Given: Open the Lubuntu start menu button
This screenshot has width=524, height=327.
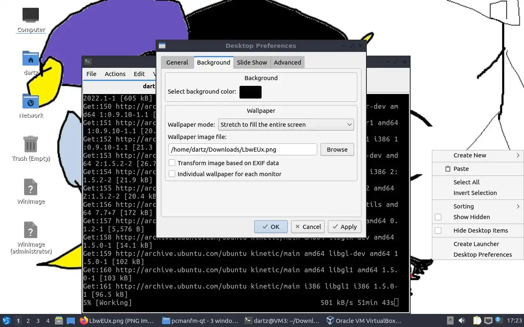Looking at the screenshot, I should (6, 321).
